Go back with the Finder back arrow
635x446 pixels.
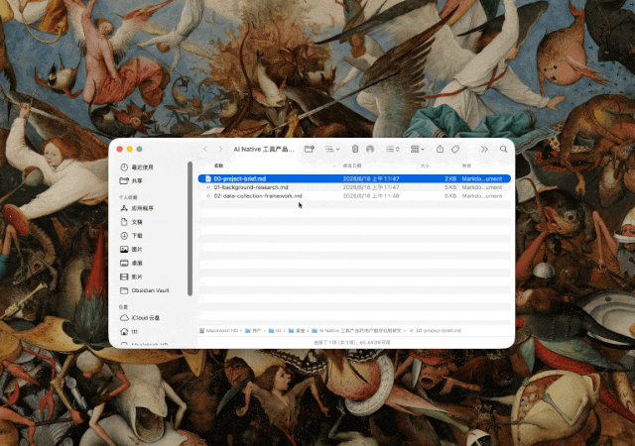pyautogui.click(x=205, y=149)
